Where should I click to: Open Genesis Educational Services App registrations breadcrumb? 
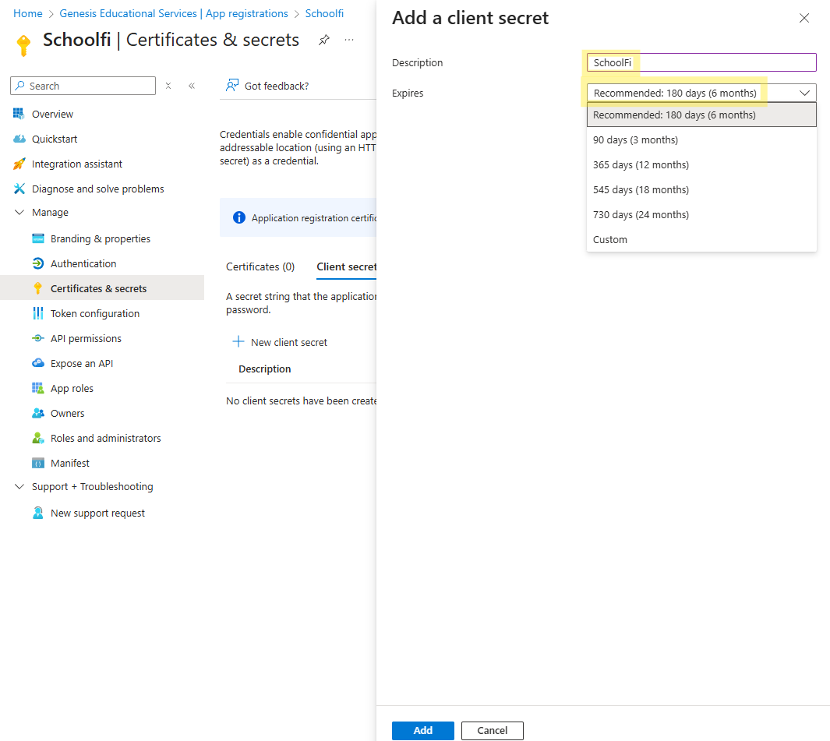(x=174, y=13)
